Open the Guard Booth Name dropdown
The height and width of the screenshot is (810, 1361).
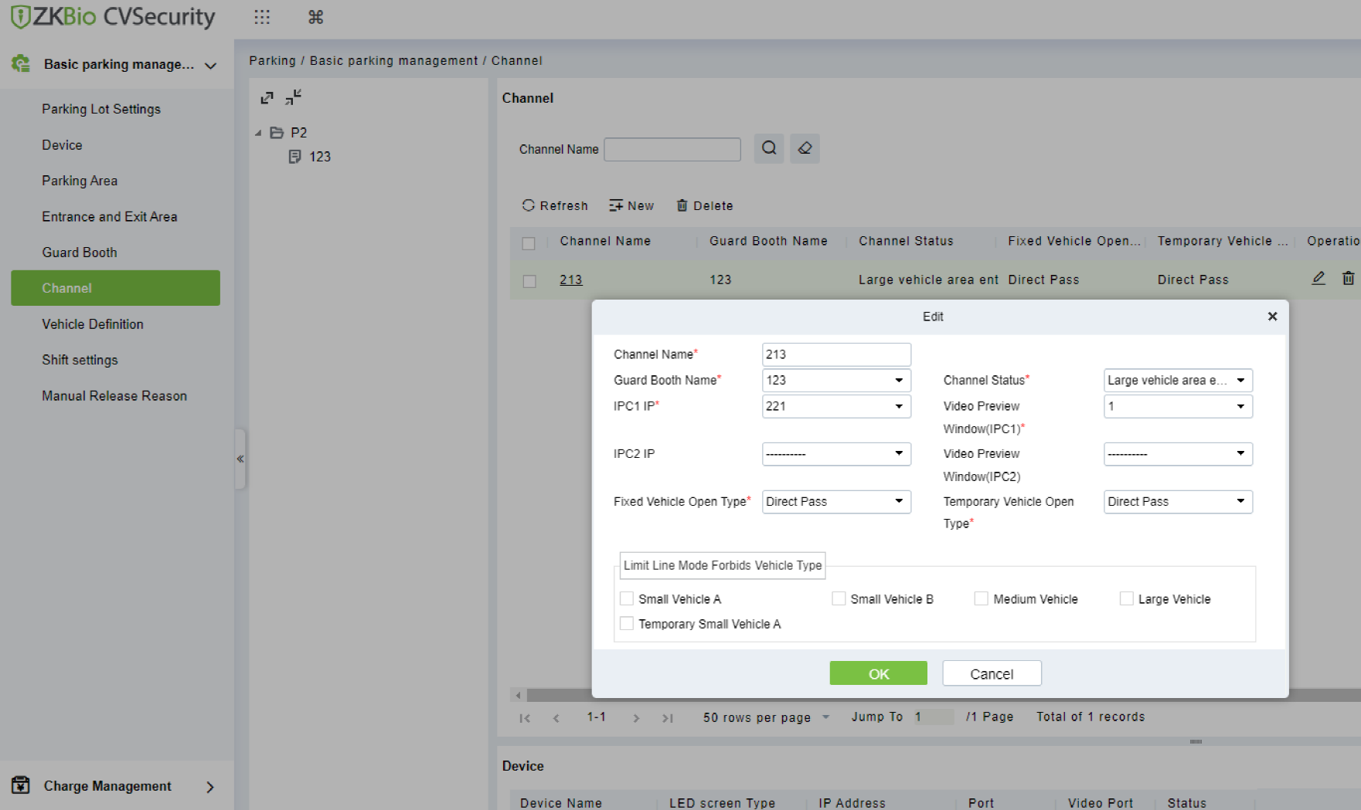pyautogui.click(x=836, y=380)
